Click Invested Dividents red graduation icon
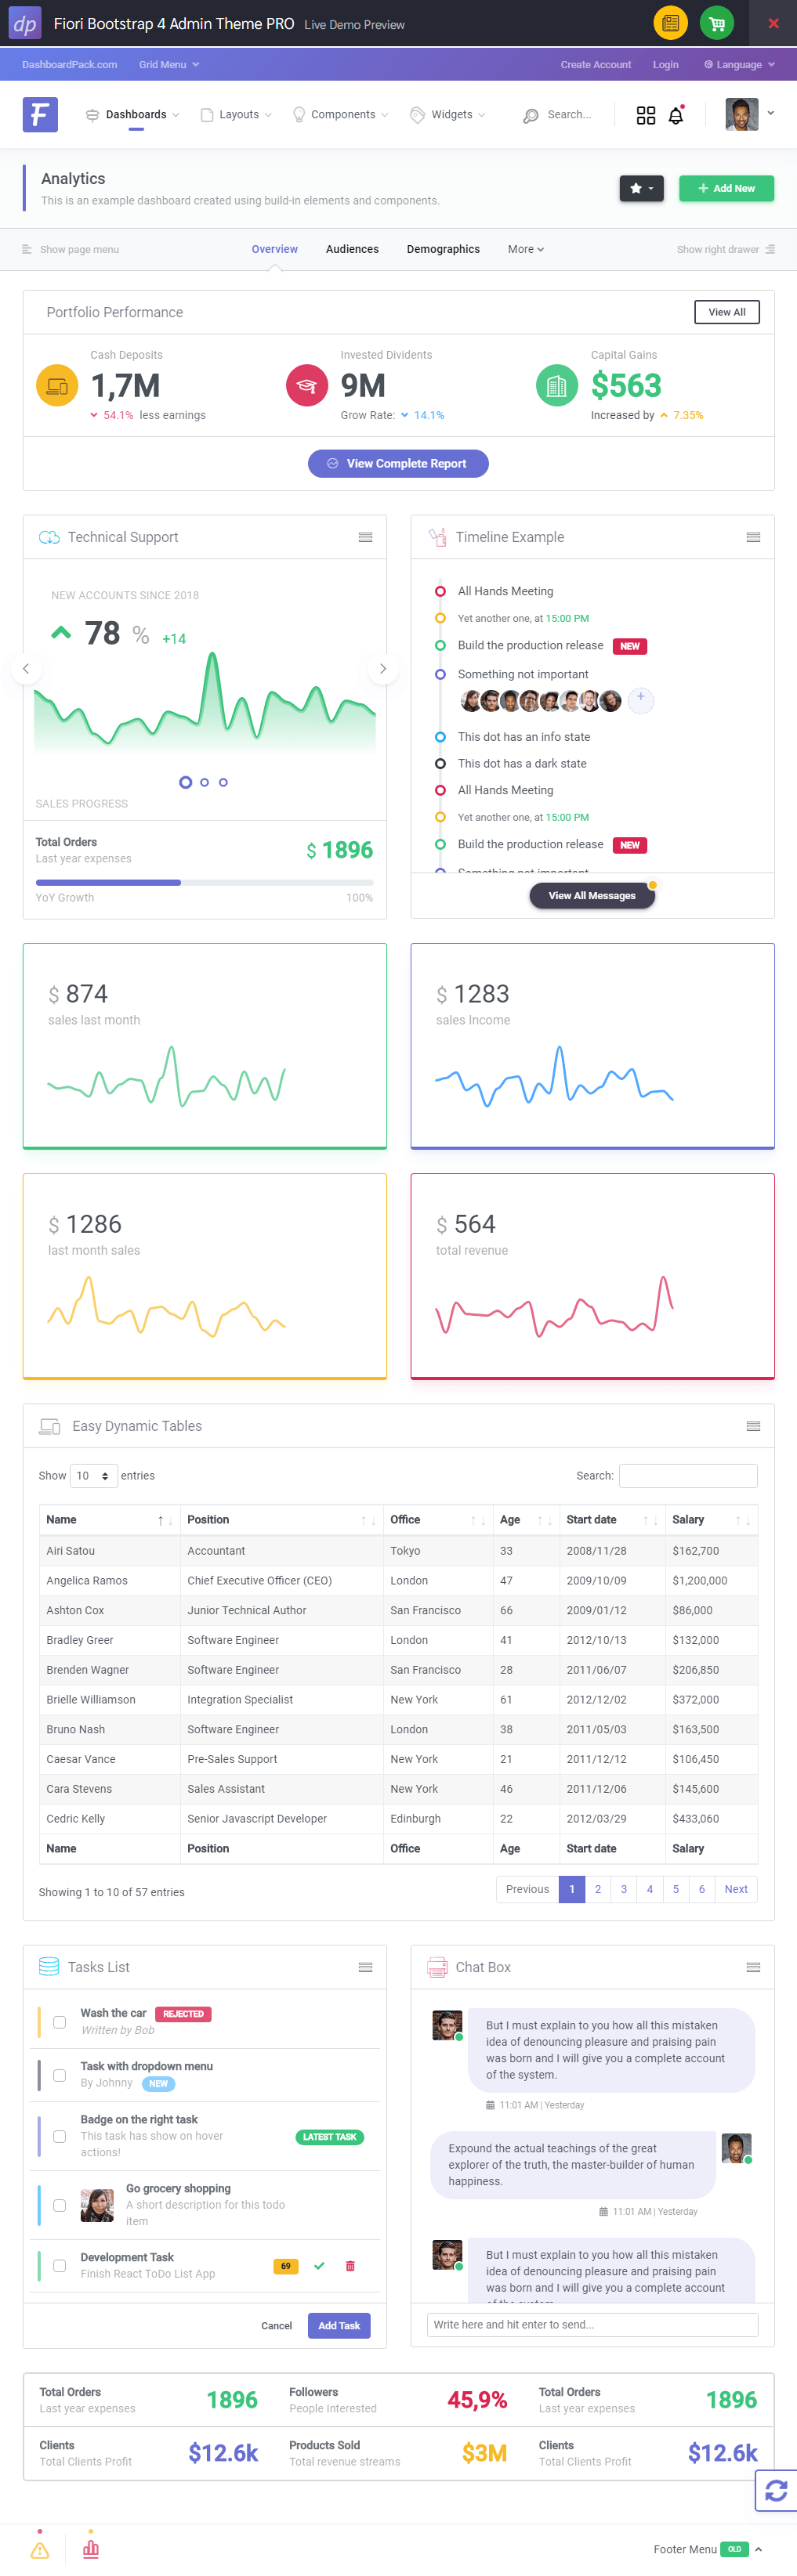This screenshot has height=2576, width=797. tap(307, 385)
